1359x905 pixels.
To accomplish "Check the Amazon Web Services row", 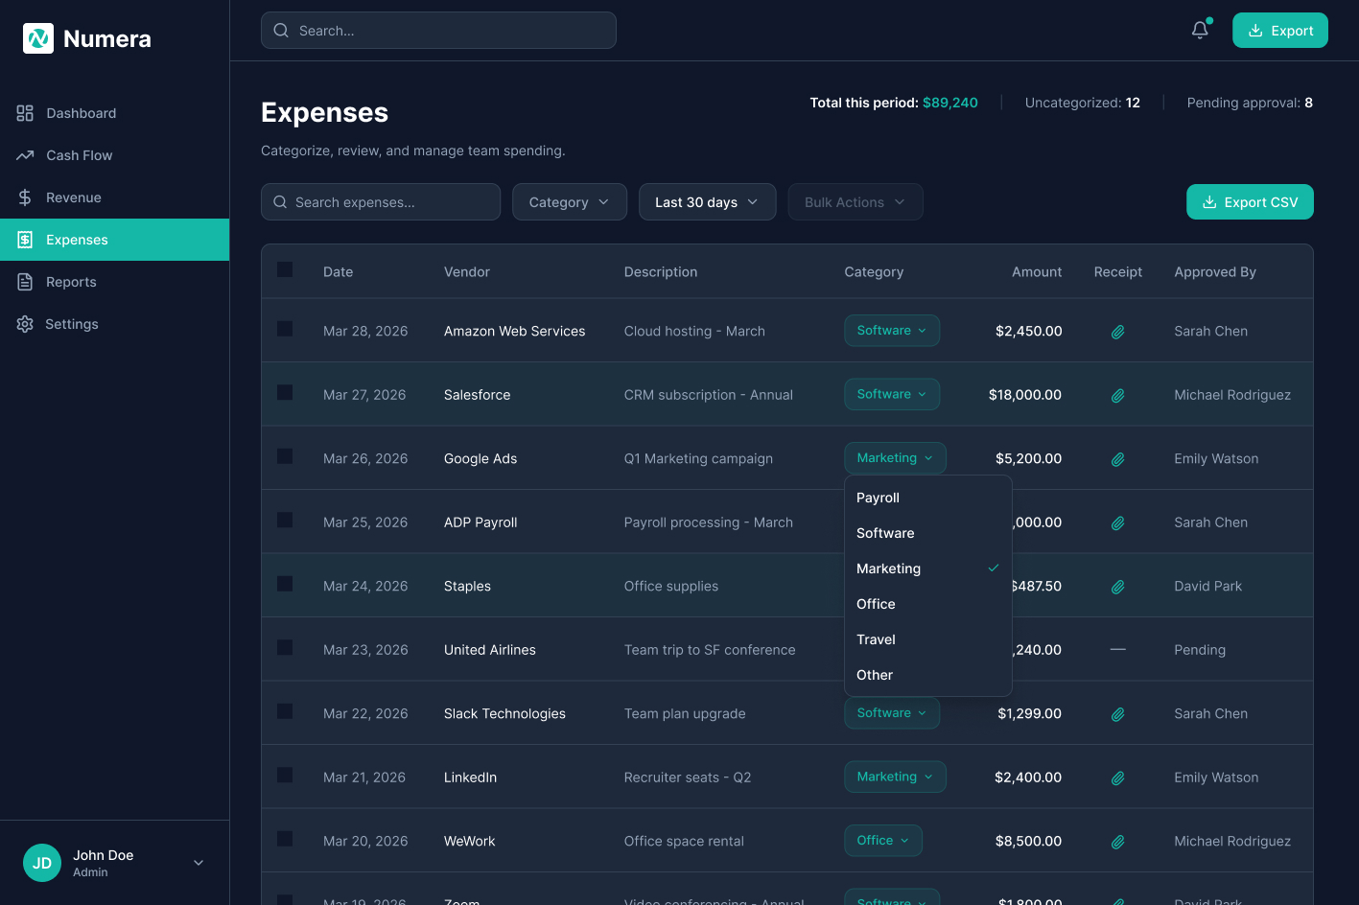I will [x=285, y=329].
